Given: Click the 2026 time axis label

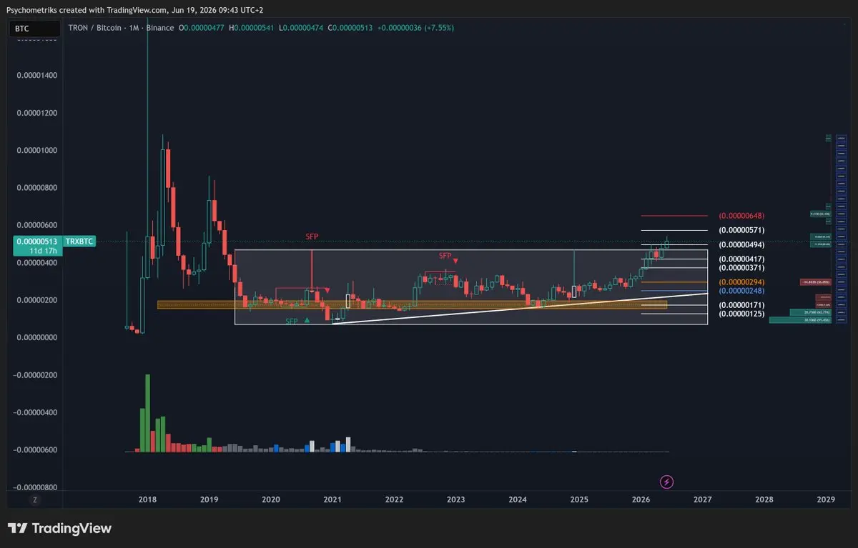Looking at the screenshot, I should click(x=641, y=500).
